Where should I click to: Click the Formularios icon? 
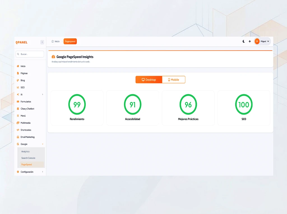18,102
